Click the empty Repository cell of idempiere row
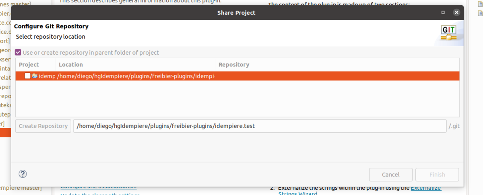The image size is (483, 195). (336, 76)
